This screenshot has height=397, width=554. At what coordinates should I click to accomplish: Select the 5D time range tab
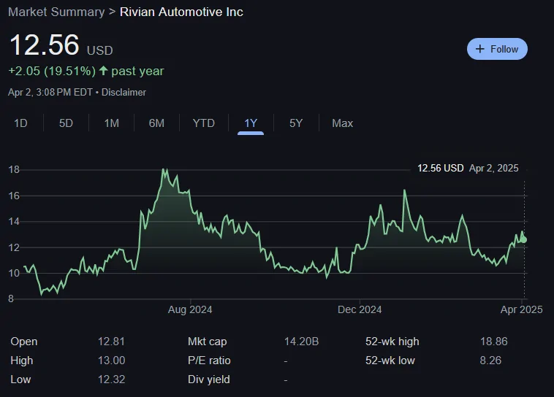(x=66, y=123)
